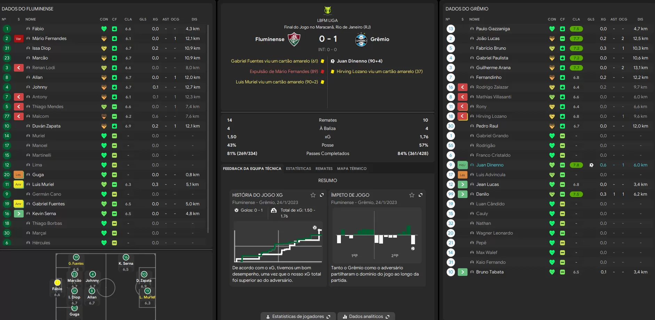Image resolution: width=655 pixels, height=320 pixels.
Task: Click Paulo Gazzaniga match fitness icon
Action: [562, 29]
